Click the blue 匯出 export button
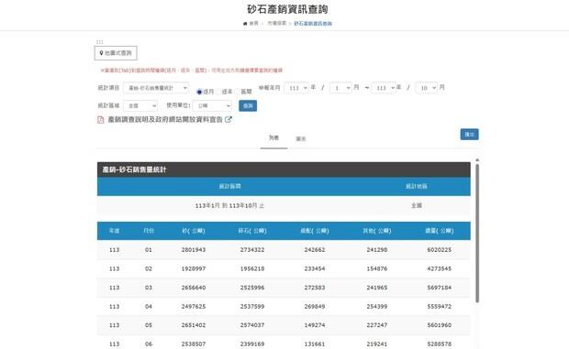The image size is (569, 349). (470, 135)
